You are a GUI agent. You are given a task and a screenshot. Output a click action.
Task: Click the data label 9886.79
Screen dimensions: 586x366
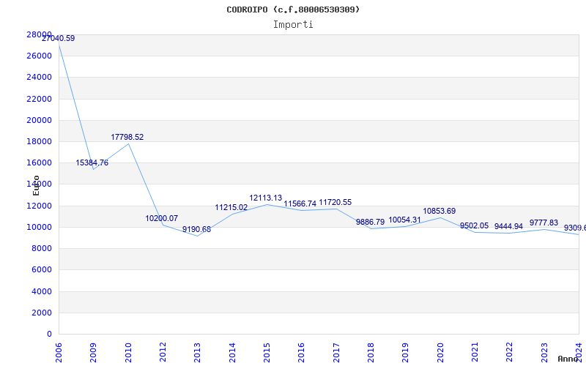pos(371,223)
